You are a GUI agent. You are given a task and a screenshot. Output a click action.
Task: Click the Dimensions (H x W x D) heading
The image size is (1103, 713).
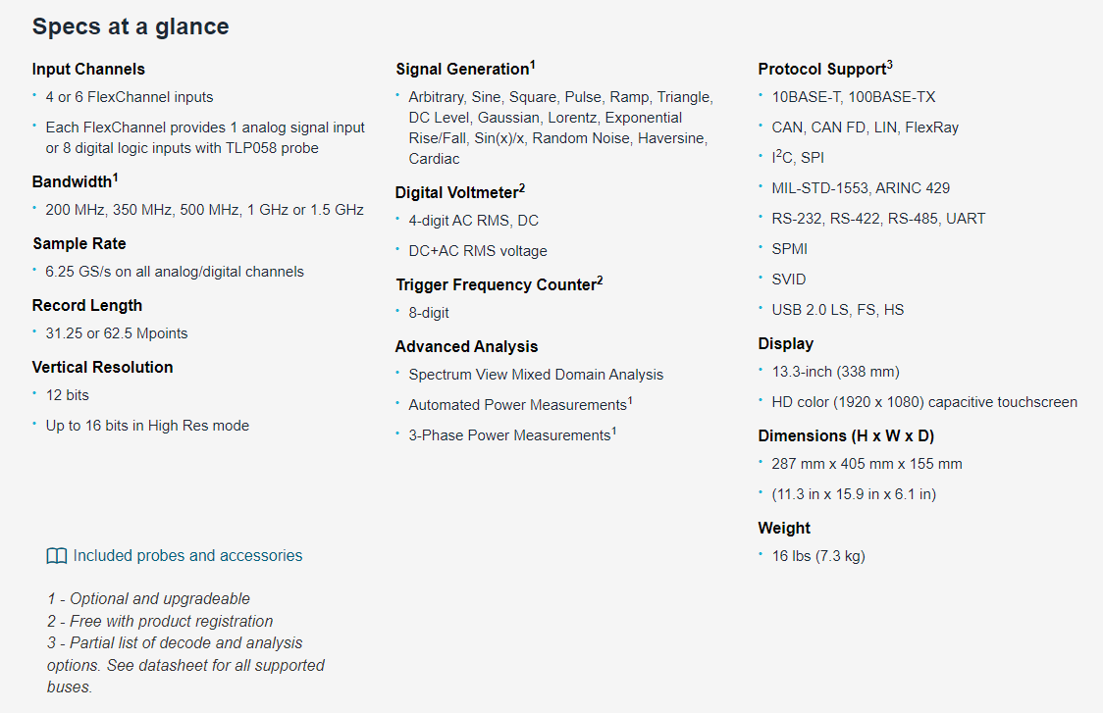[x=846, y=436]
